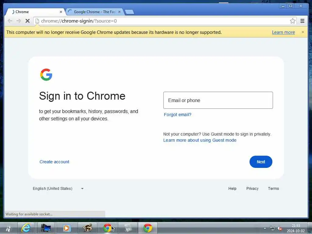Viewport: 312px width, 234px height.
Task: Open Learn more link in warning bar
Action: [283, 32]
